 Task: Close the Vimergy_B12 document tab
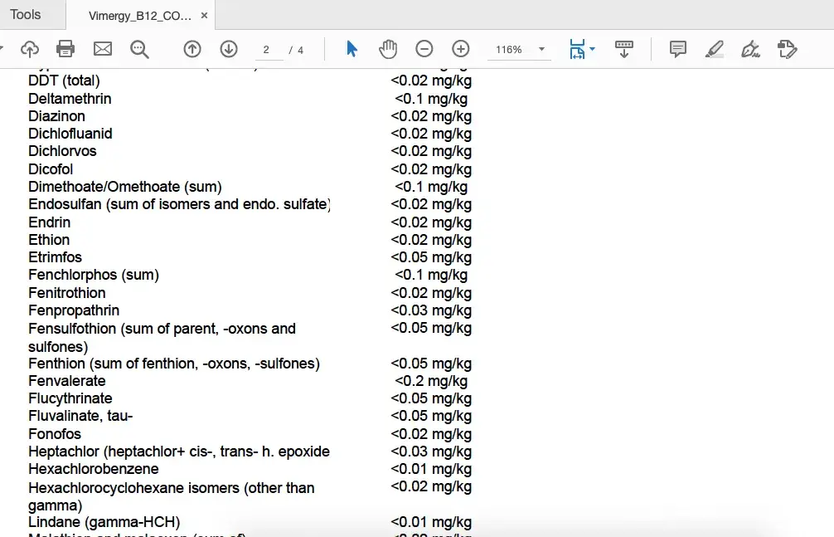205,16
